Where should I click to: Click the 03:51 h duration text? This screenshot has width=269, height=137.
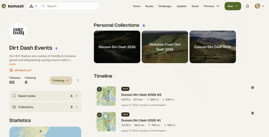tap(126, 100)
